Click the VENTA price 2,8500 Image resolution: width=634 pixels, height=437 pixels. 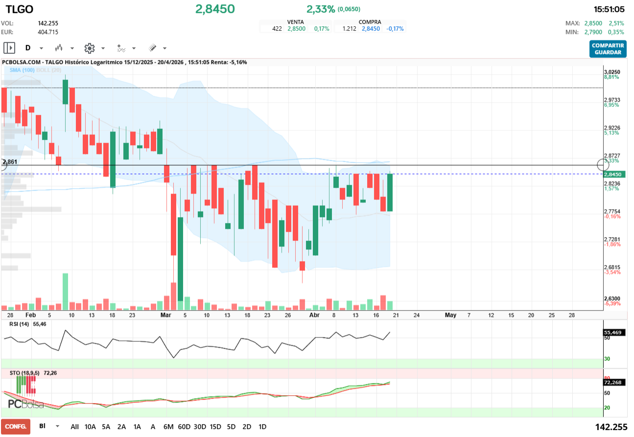click(x=296, y=29)
